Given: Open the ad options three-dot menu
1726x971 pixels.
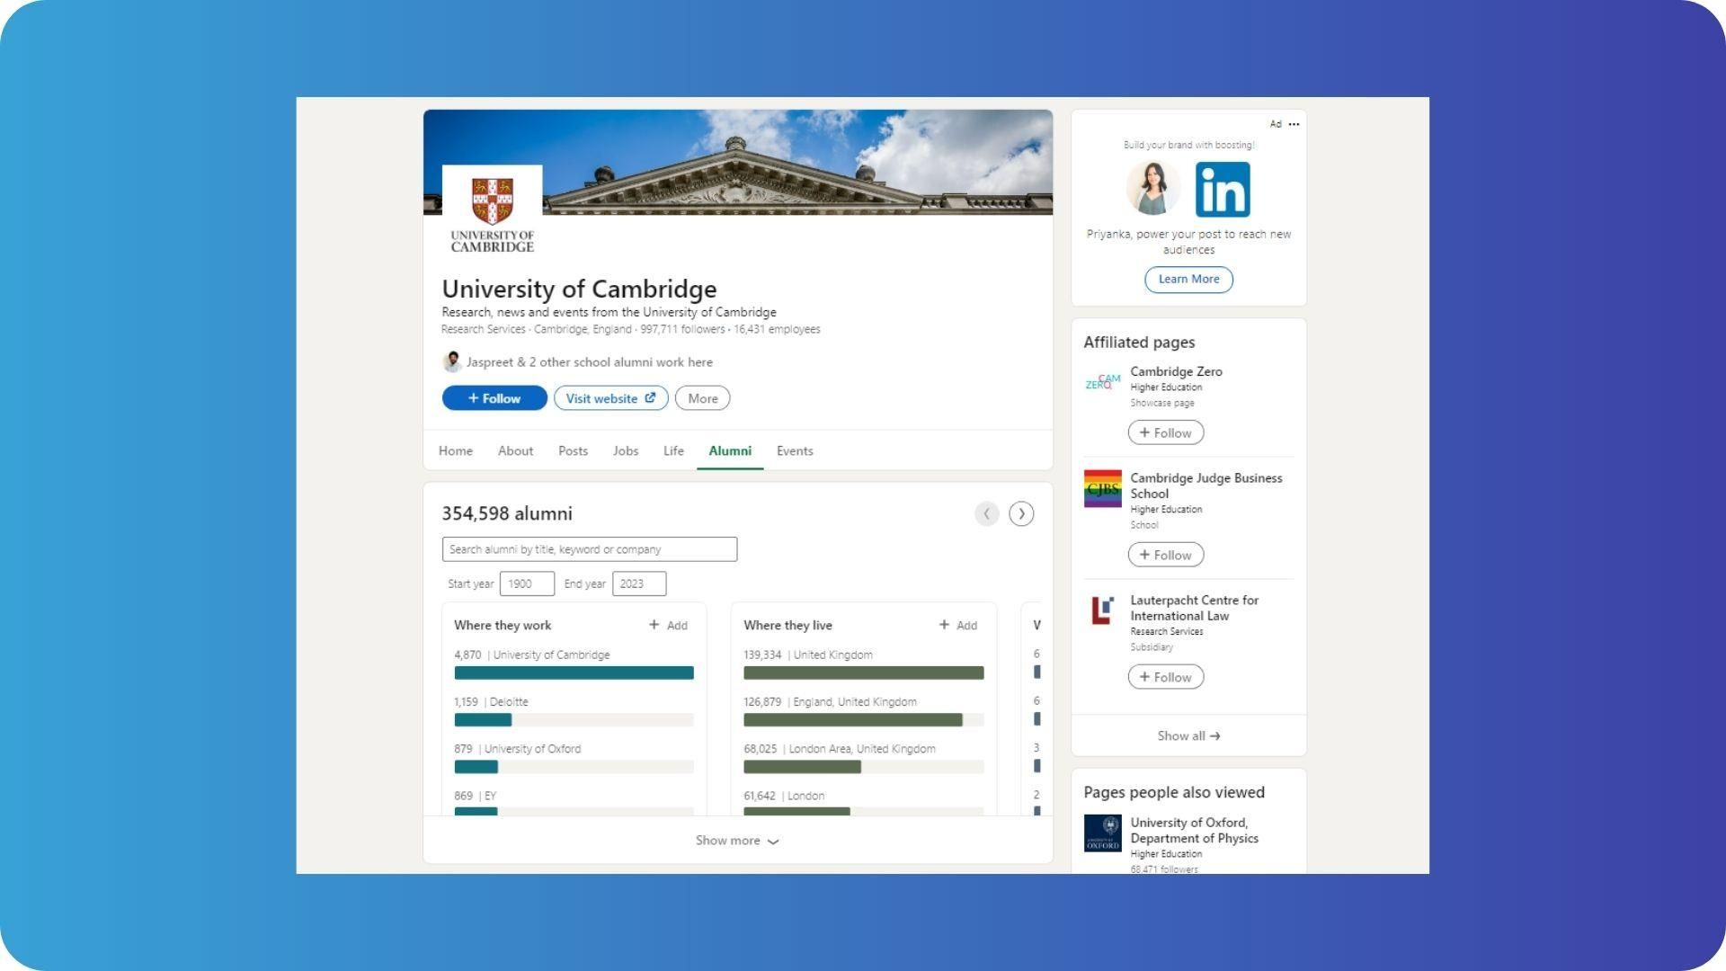Looking at the screenshot, I should click(1294, 124).
